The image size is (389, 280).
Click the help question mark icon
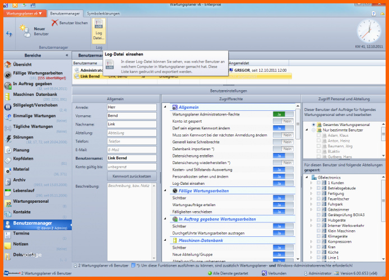[x=374, y=13]
